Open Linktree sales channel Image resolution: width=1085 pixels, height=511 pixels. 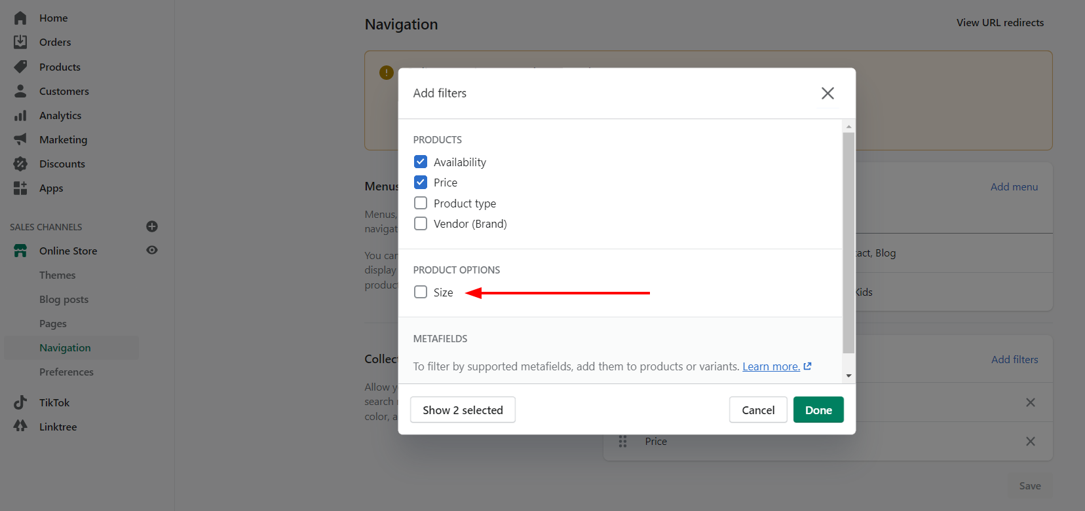(x=58, y=427)
